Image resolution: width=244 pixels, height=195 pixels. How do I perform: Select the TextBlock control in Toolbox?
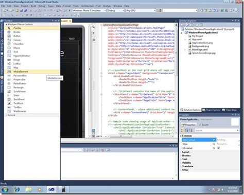(32, 103)
